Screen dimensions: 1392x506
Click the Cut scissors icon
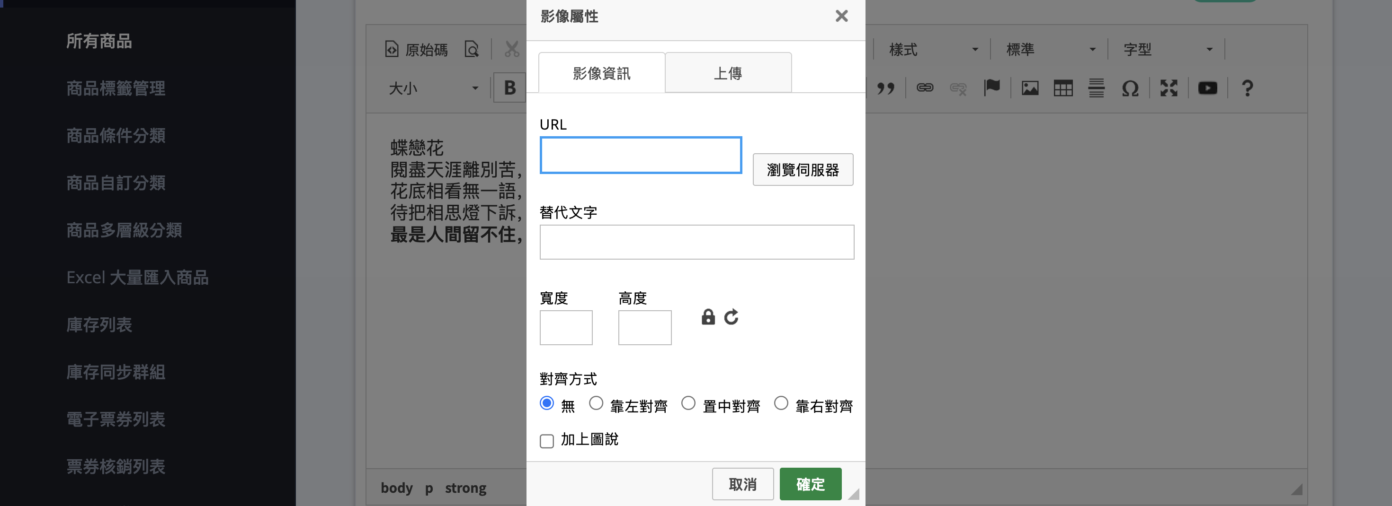[x=512, y=50]
